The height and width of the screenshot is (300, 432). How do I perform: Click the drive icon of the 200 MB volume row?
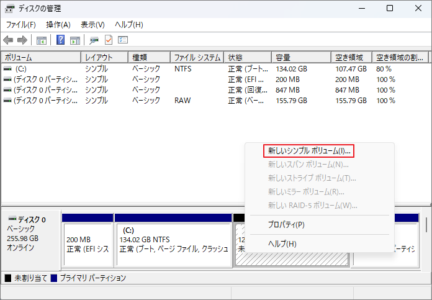point(7,80)
